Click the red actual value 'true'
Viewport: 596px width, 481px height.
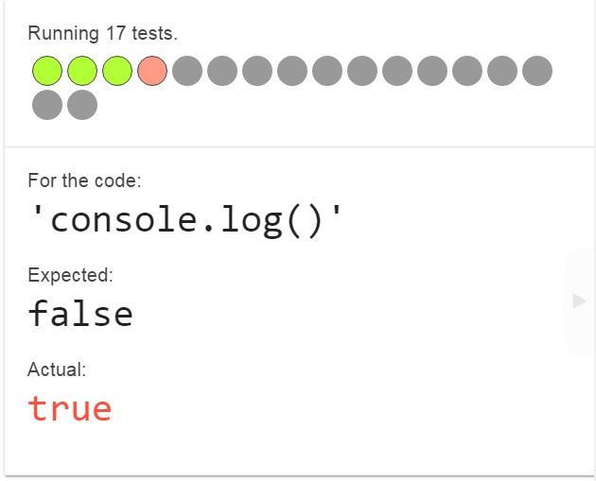(70, 408)
